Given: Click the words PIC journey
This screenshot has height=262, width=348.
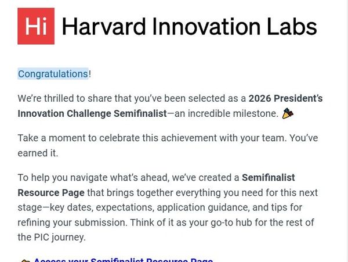Looking at the screenshot, I should (x=61, y=237).
